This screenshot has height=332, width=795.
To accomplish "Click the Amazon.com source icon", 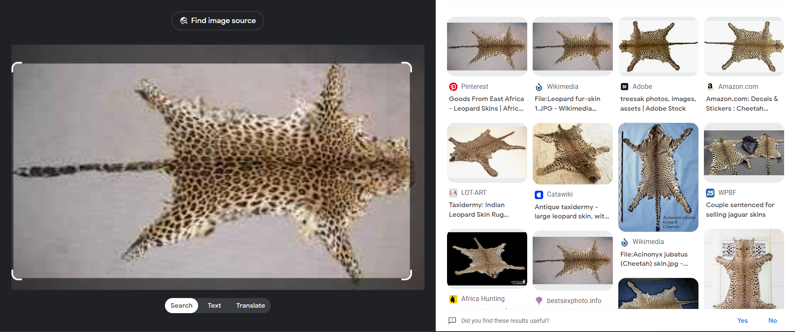I will (710, 87).
